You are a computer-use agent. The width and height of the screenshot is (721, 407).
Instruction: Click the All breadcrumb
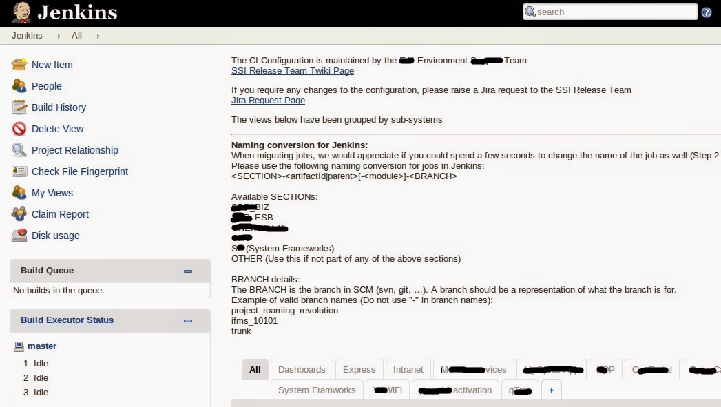77,36
